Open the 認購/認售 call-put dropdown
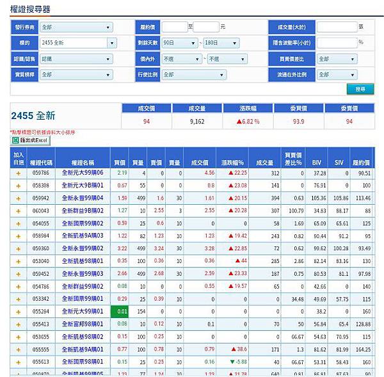This screenshot has width=384, height=377. click(76, 59)
